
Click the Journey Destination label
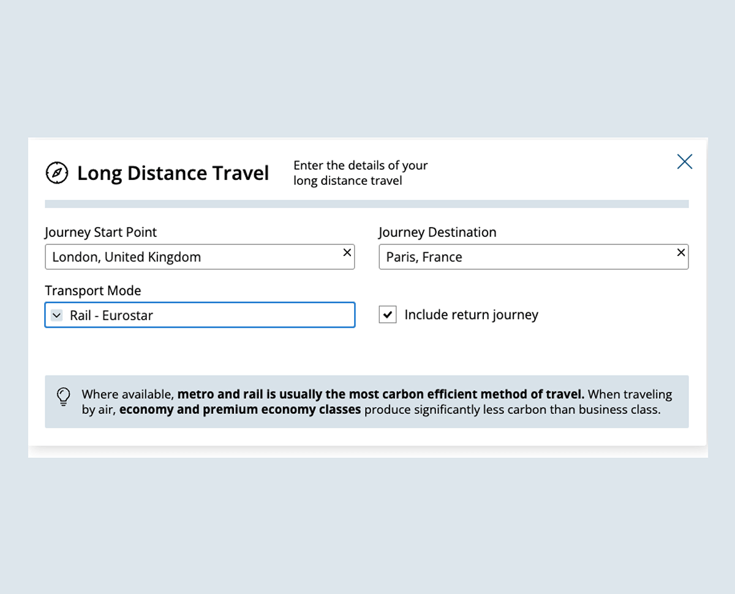(437, 233)
